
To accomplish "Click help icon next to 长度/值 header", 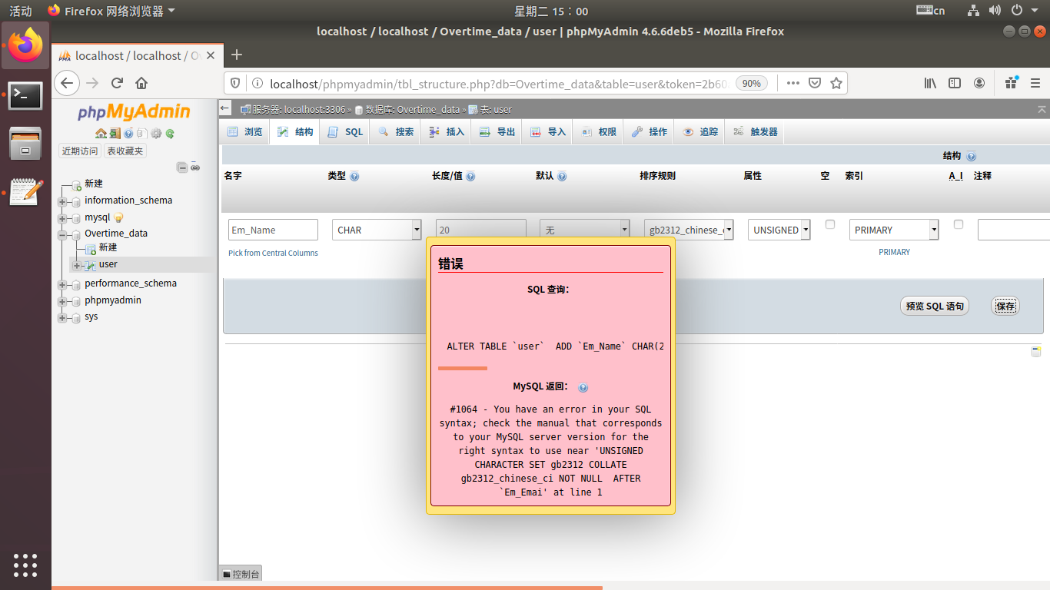I will tap(470, 177).
